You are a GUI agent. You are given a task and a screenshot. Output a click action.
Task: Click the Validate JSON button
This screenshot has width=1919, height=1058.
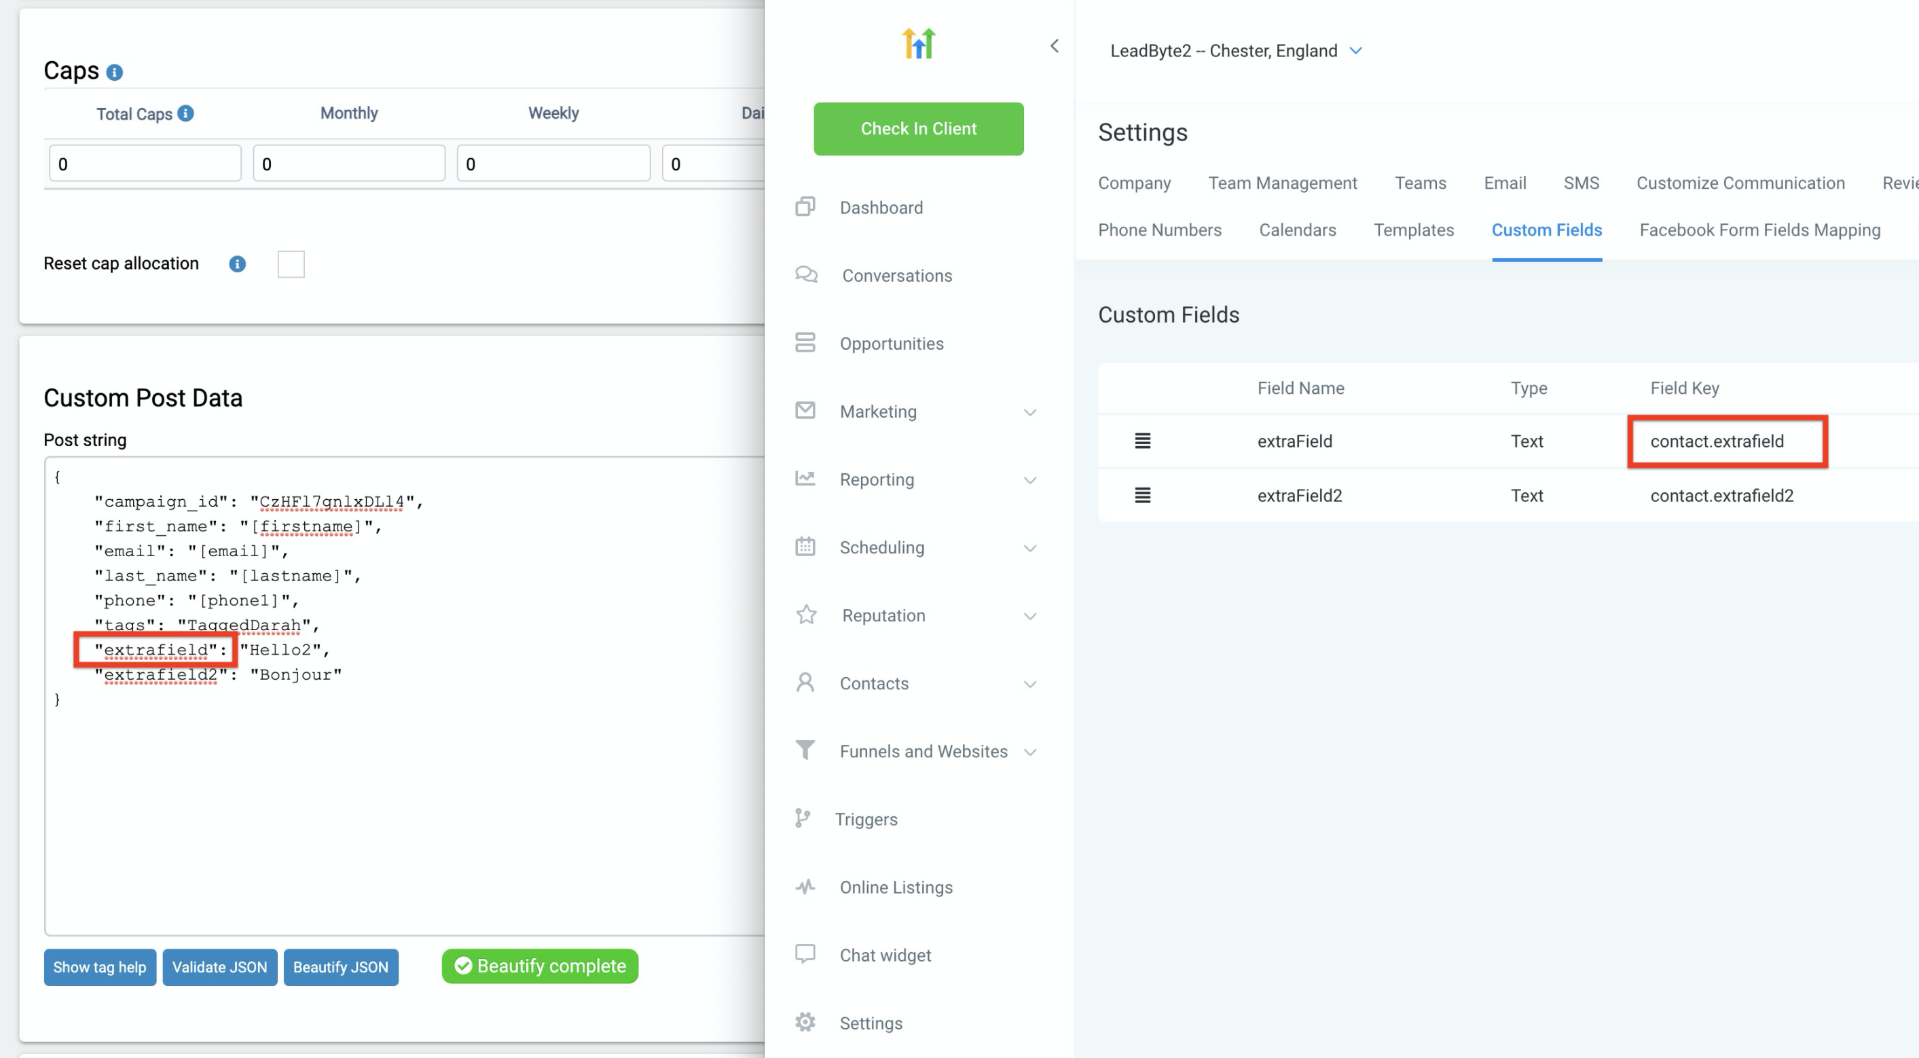tap(220, 967)
